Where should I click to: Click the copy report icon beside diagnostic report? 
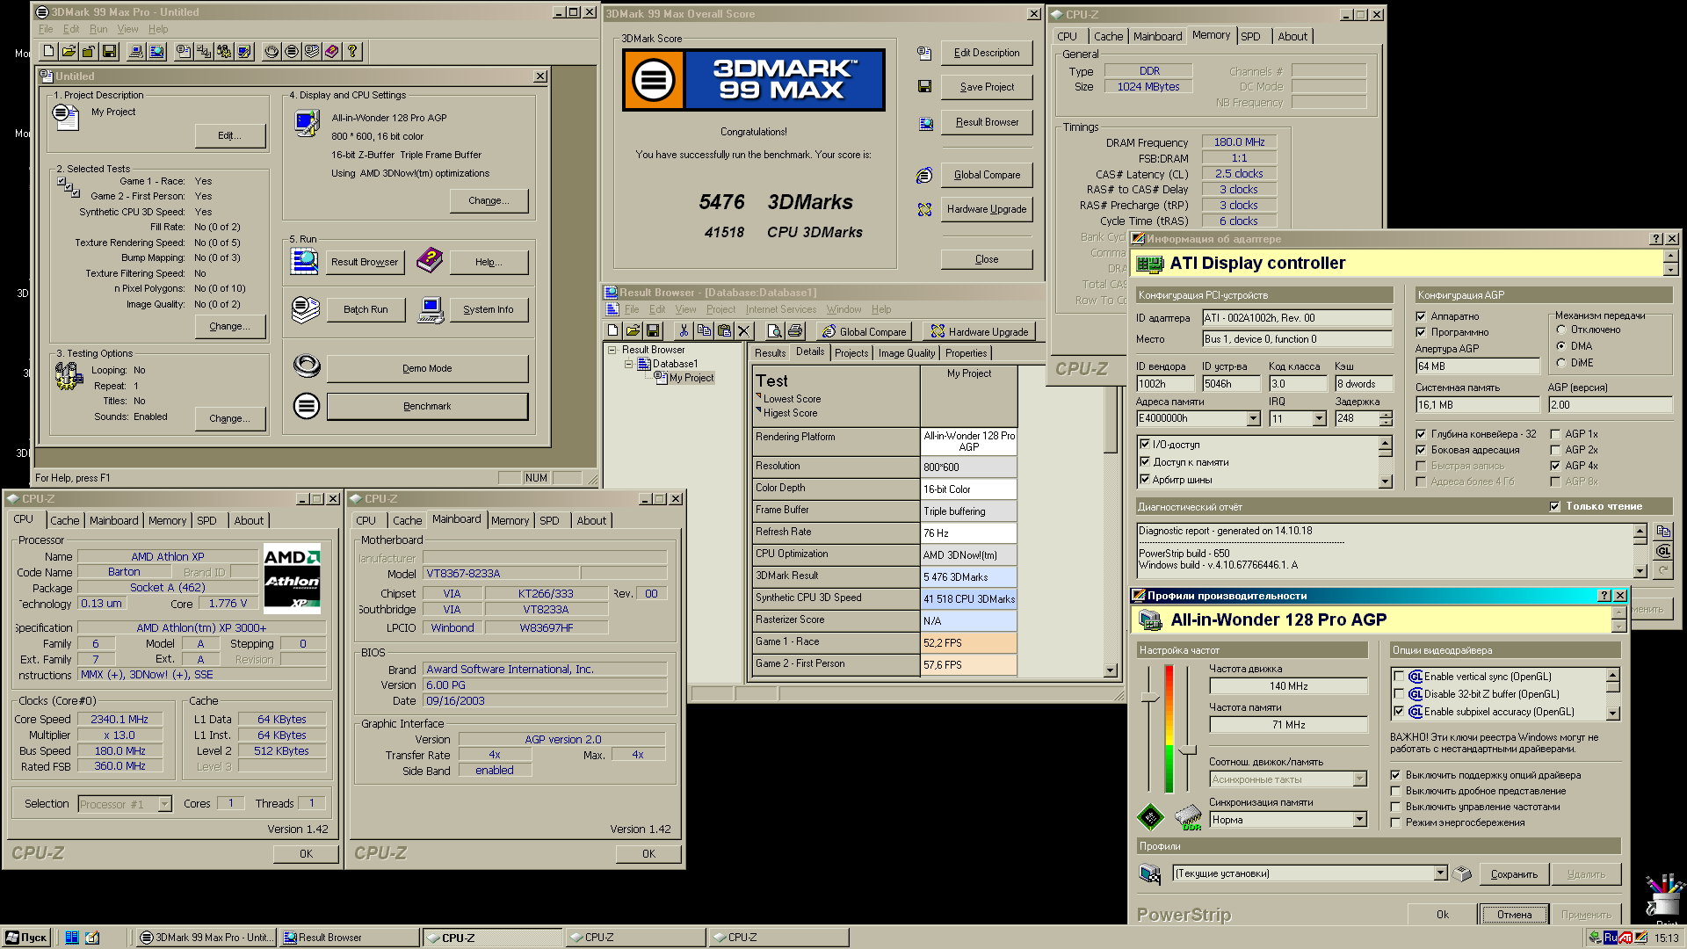point(1663,532)
